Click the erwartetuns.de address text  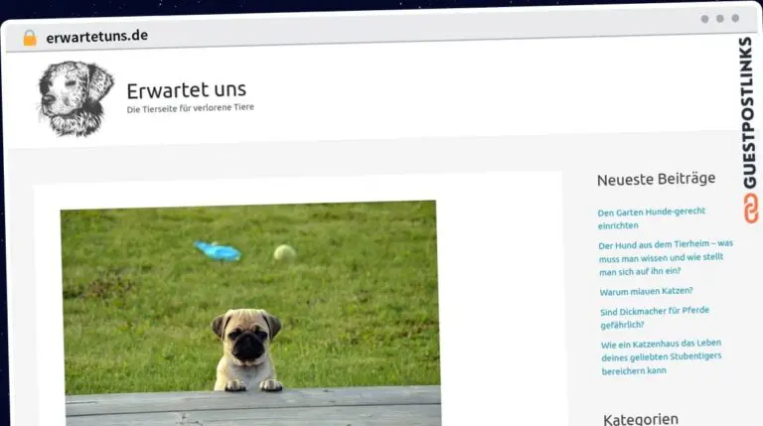pyautogui.click(x=96, y=36)
